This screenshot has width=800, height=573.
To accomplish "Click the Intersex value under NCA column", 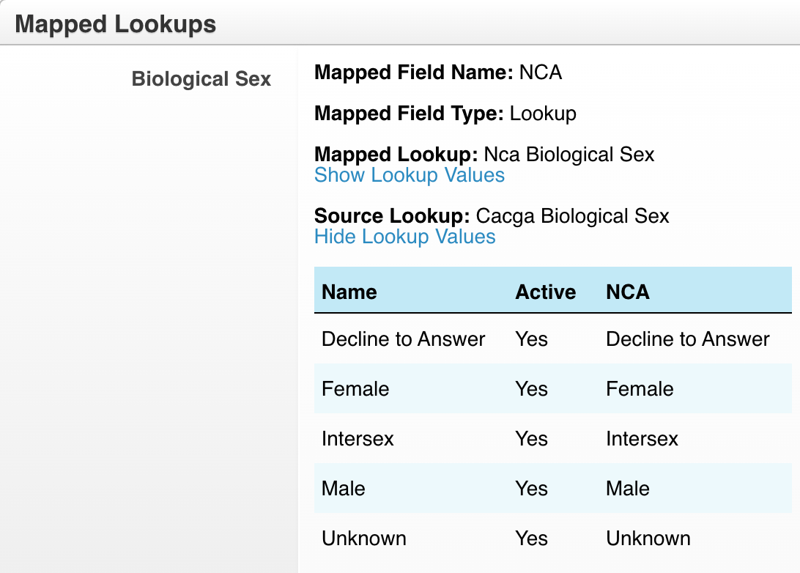I will (x=642, y=439).
